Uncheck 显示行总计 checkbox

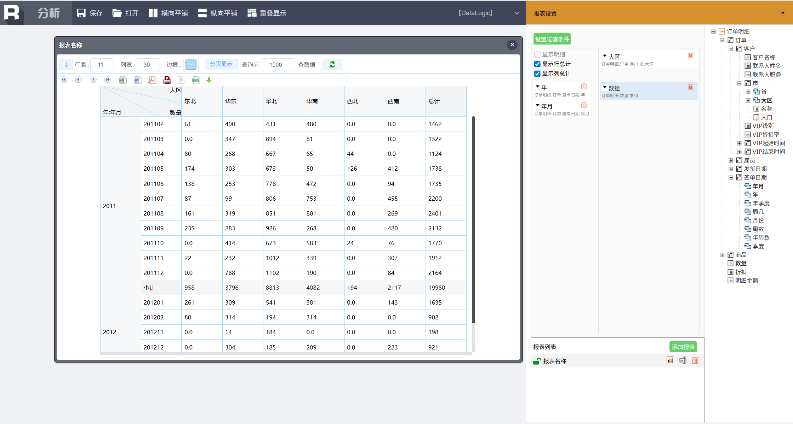pos(537,64)
